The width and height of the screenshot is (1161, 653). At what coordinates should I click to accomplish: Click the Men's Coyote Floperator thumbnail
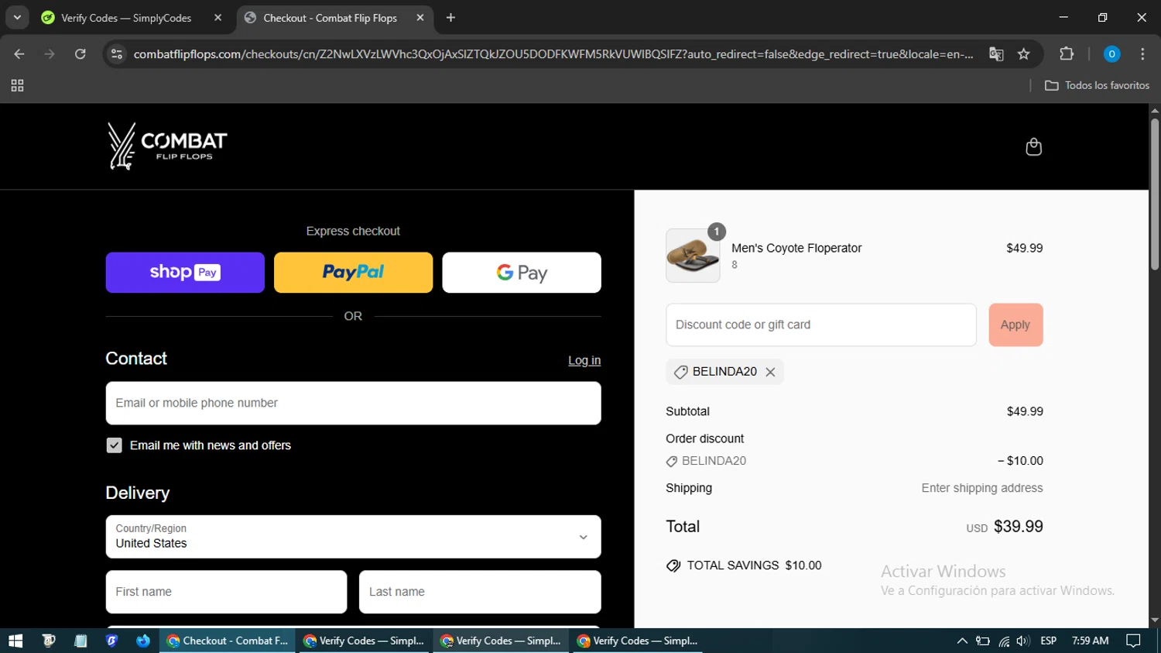click(x=693, y=256)
